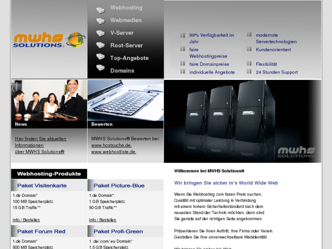Visit the www.webhostliste.de link

click(114, 152)
